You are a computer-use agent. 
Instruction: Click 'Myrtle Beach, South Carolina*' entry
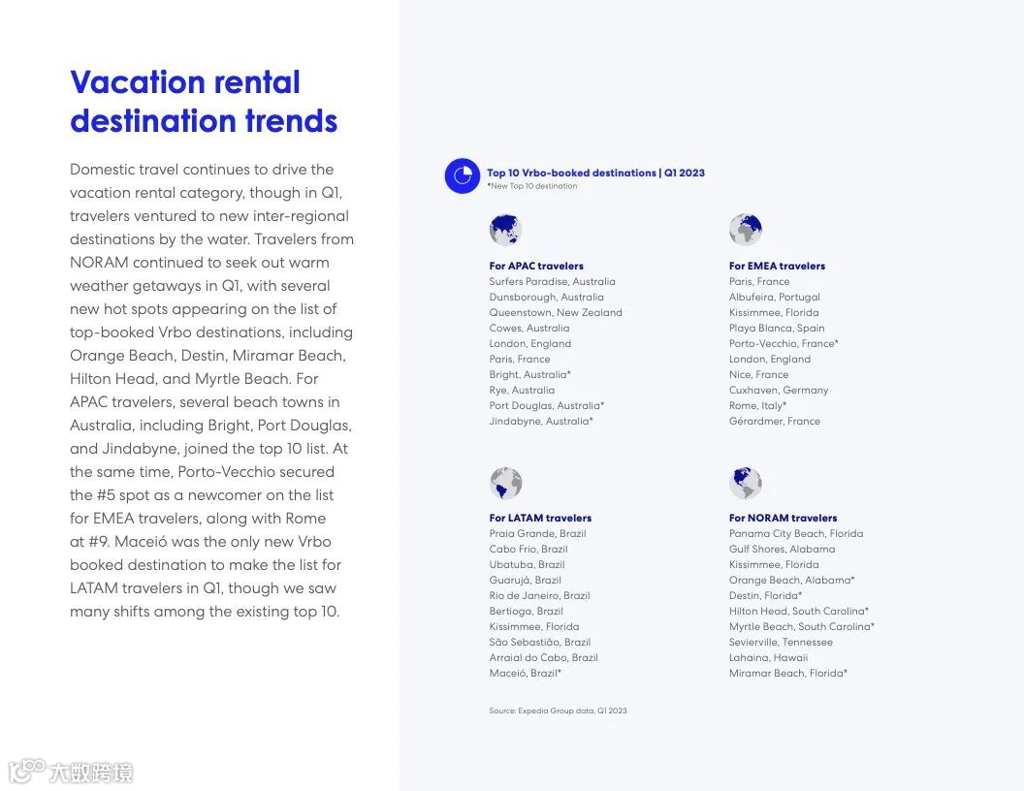801,626
